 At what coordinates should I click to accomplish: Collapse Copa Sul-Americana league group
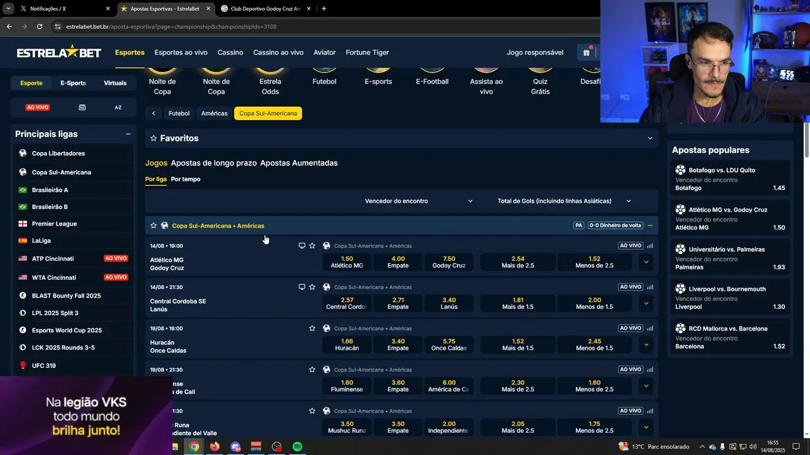(x=650, y=226)
